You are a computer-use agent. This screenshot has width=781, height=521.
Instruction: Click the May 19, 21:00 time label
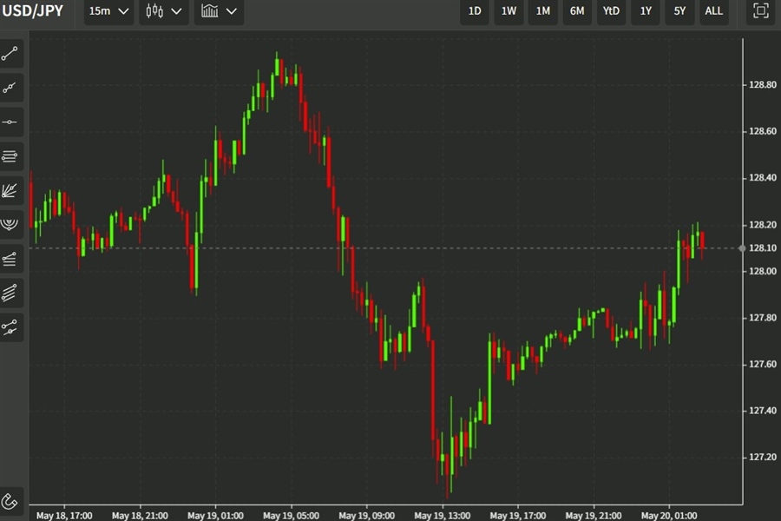[x=594, y=516]
